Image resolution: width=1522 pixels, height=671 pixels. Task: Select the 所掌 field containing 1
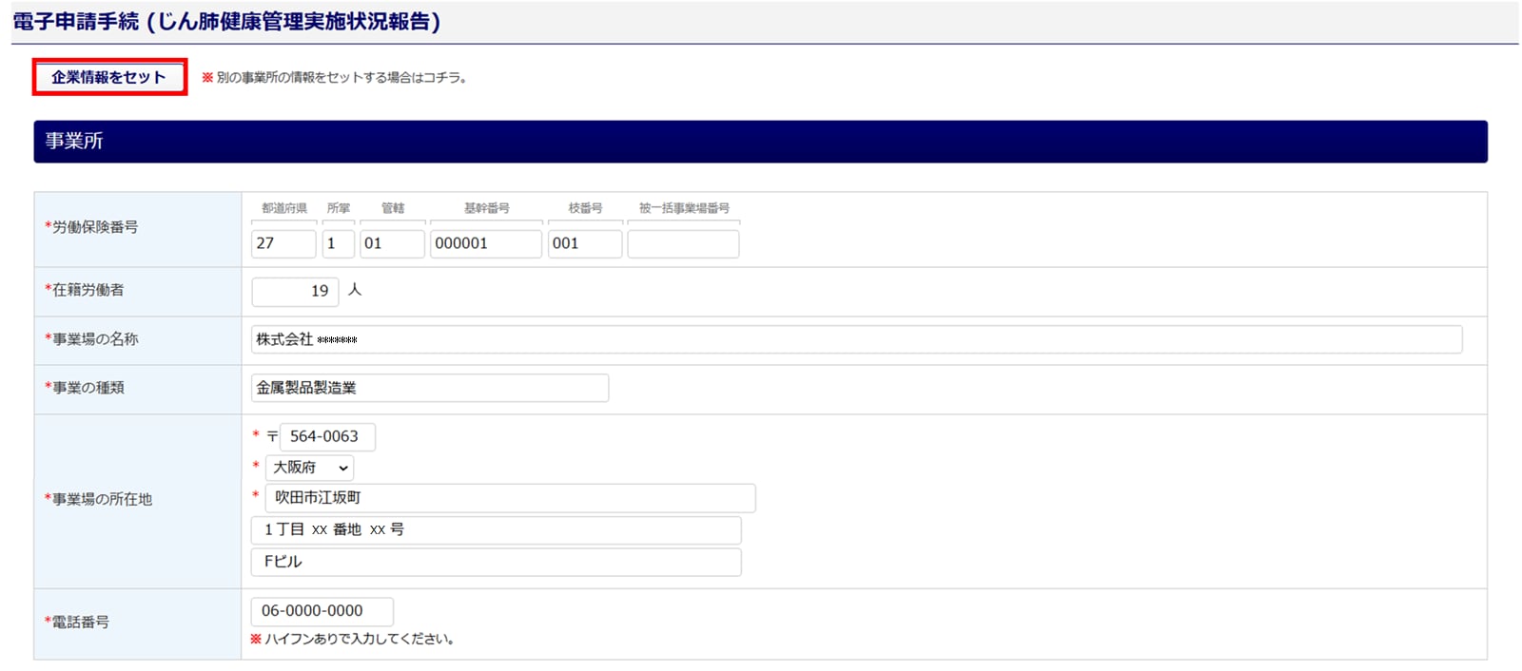[338, 243]
